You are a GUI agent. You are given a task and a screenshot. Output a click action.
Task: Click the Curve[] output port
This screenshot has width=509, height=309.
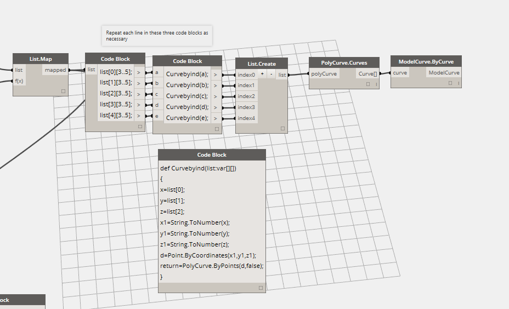[368, 73]
